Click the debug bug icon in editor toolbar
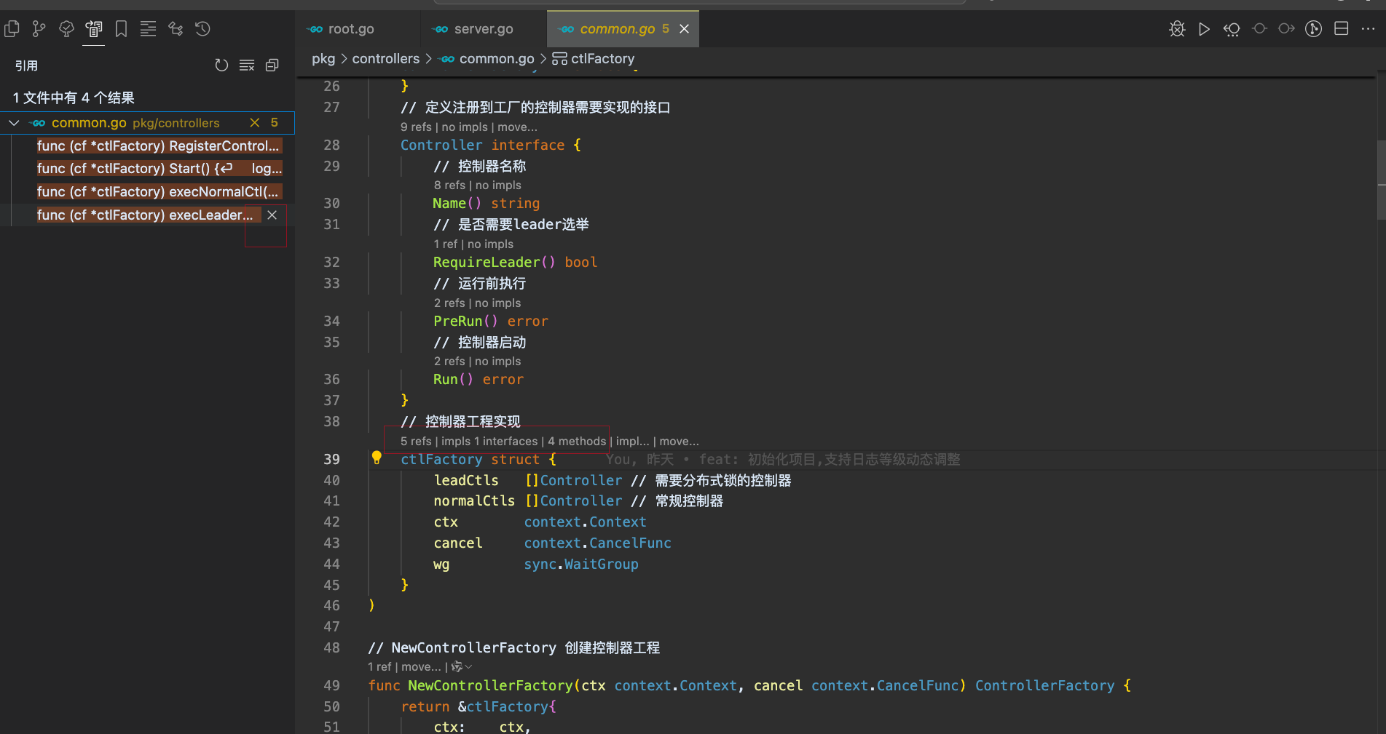Viewport: 1386px width, 734px height. [x=1177, y=29]
